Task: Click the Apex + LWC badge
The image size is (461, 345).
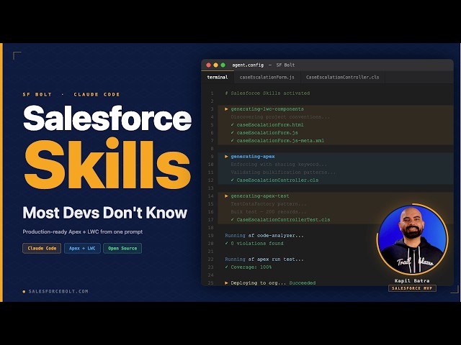Action: [82, 248]
